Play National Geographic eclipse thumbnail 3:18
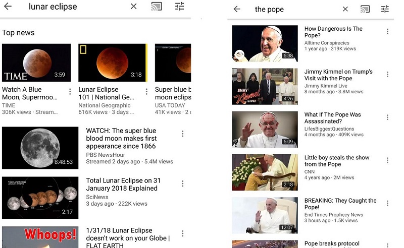This screenshot has width=404, height=248. [113, 63]
